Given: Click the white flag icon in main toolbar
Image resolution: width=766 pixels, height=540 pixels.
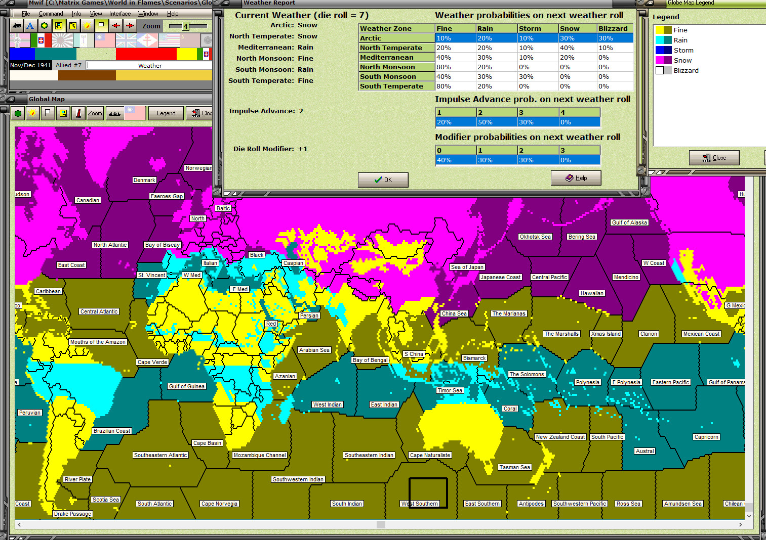Looking at the screenshot, I should pyautogui.click(x=101, y=26).
